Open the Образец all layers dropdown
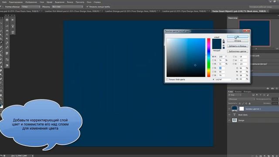279x157 pixels. pyautogui.click(x=68, y=7)
